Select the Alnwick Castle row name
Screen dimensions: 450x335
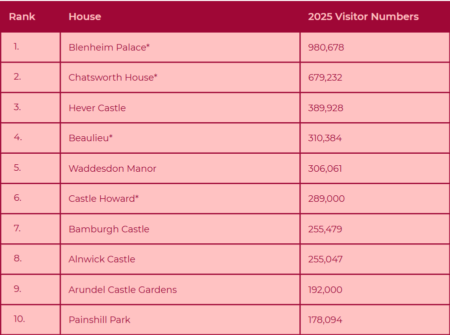tap(102, 259)
